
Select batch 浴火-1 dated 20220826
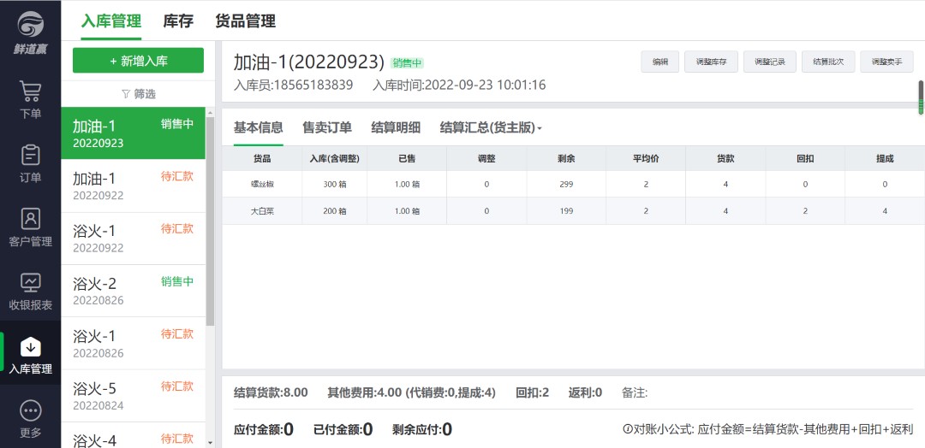pyautogui.click(x=134, y=343)
